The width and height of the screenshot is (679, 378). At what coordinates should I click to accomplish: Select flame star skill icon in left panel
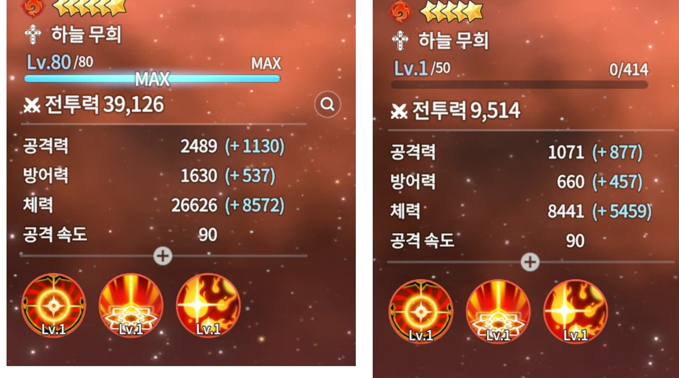pyautogui.click(x=208, y=305)
